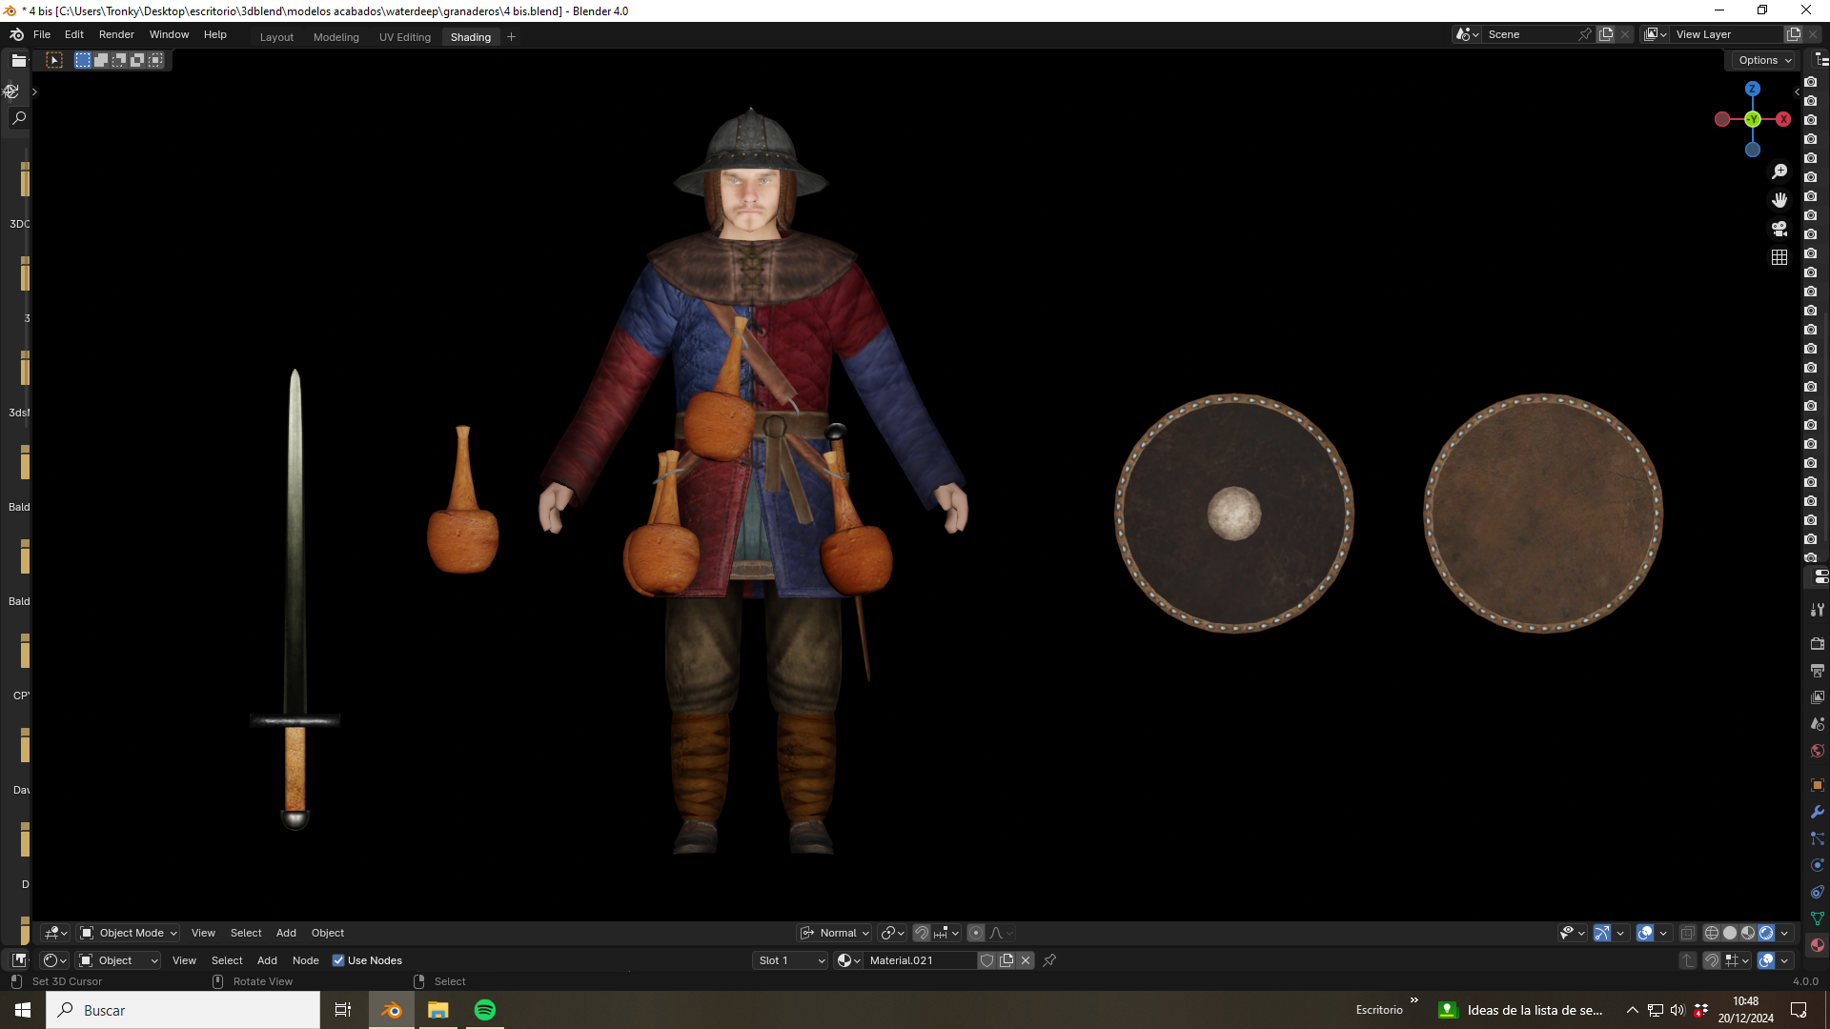Switch to material preview shading
Image resolution: width=1830 pixels, height=1029 pixels.
[x=1748, y=934]
